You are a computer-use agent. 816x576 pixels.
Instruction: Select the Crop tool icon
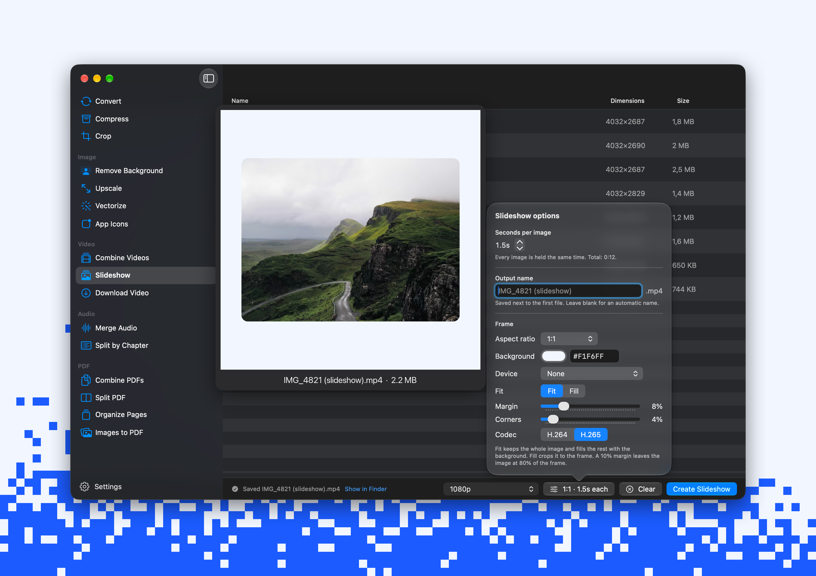point(86,136)
